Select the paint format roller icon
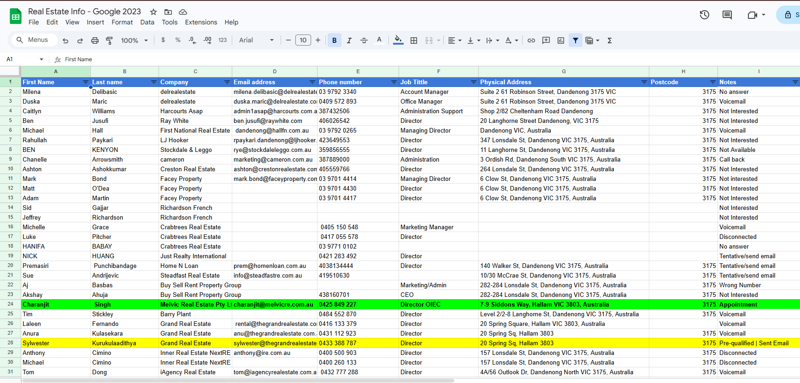Viewport: 800px width, 383px height. tap(109, 41)
